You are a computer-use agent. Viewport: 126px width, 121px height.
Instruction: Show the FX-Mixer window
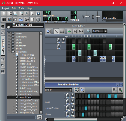click(x=27, y=20)
